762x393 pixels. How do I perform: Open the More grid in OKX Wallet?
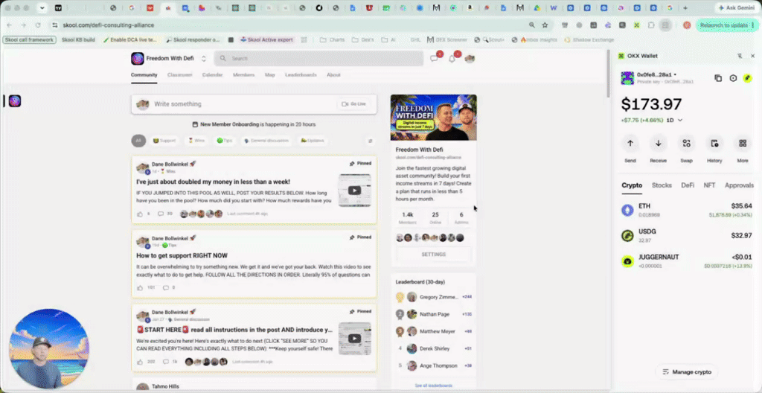743,143
